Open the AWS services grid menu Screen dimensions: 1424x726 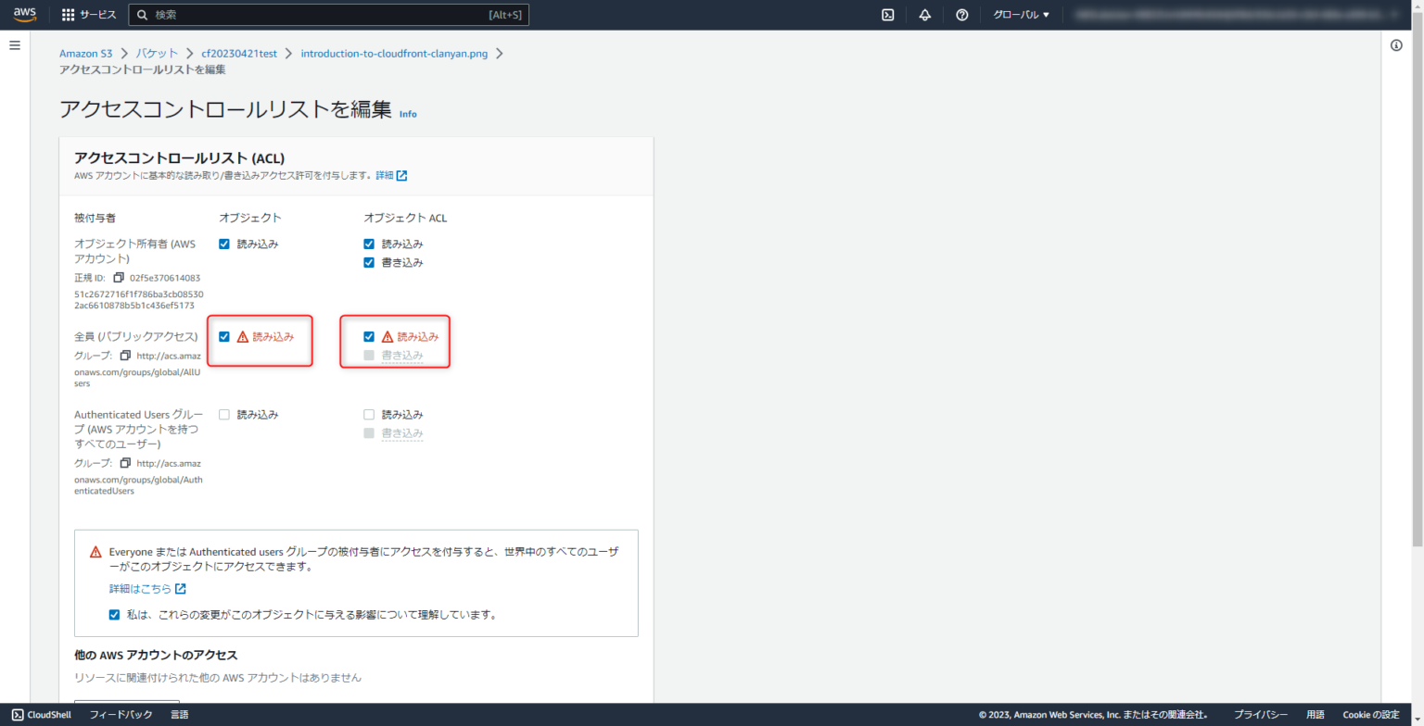pos(67,14)
